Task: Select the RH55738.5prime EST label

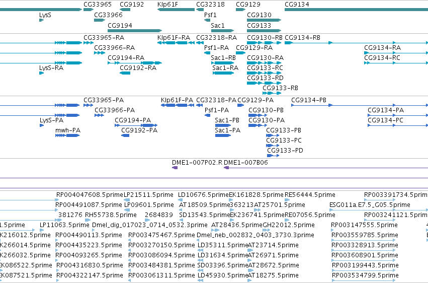Action: tap(111, 215)
